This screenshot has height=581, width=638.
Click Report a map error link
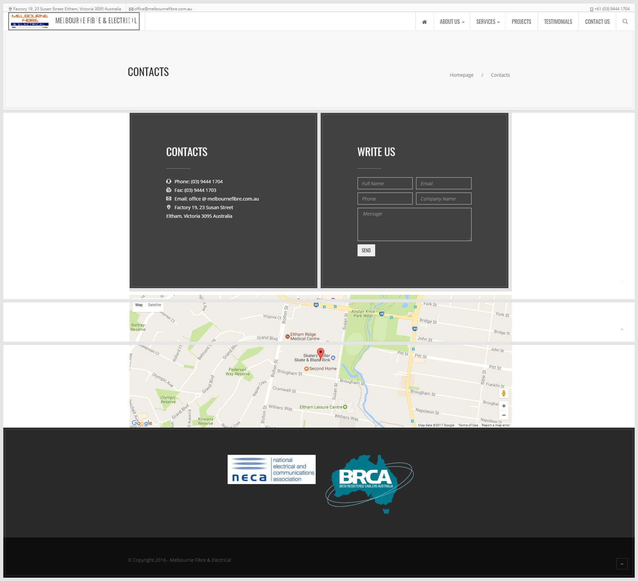[x=495, y=425]
